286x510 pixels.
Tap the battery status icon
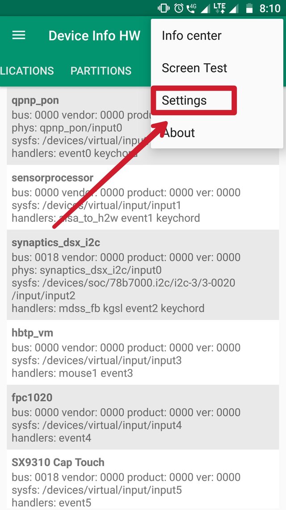[x=249, y=8]
